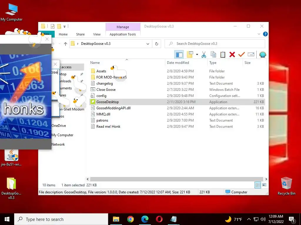Sort files by the Type column
301x225 pixels.
point(213,63)
